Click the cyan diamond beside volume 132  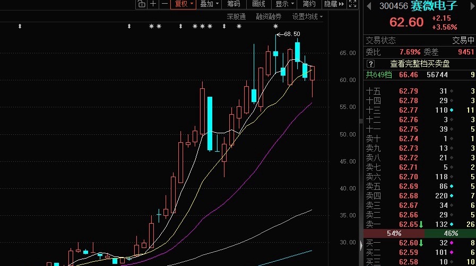coord(452,224)
